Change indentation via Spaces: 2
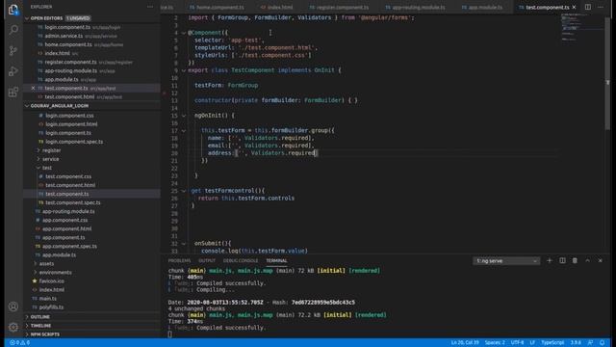616x347 pixels. tap(495, 343)
